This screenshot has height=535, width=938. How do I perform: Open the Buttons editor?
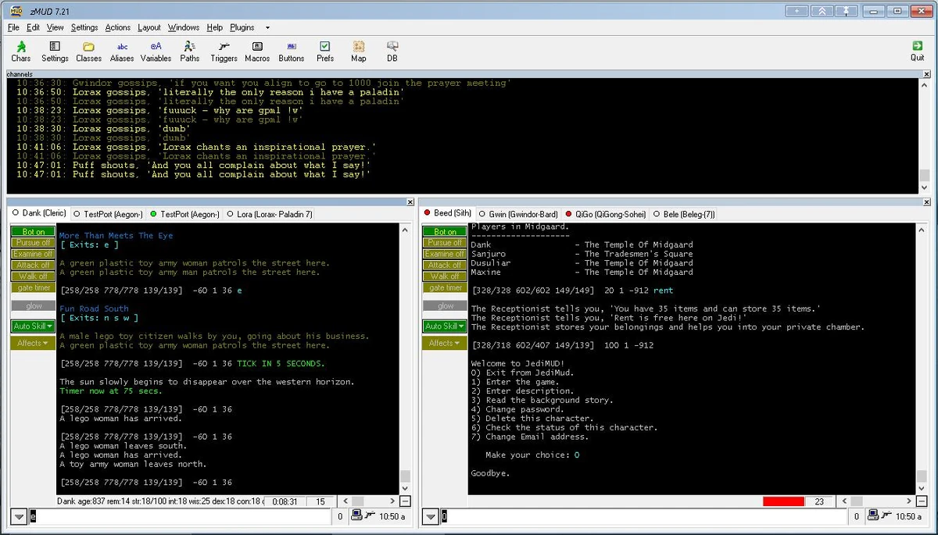[x=291, y=52]
